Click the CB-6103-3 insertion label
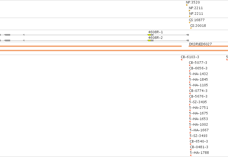The image size is (228, 157). coord(190,57)
